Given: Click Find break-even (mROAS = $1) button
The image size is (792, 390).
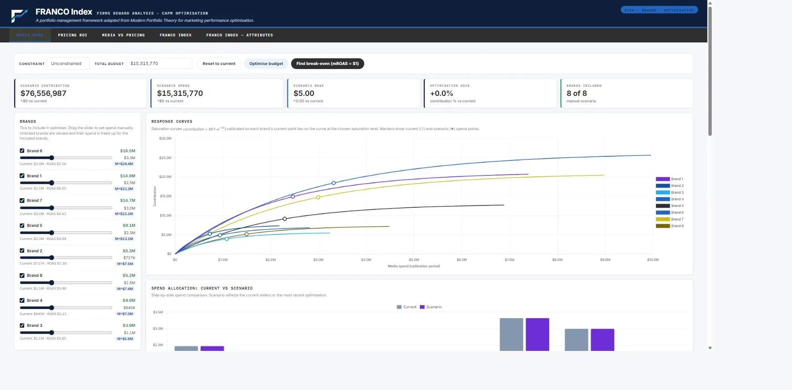Looking at the screenshot, I should tap(327, 64).
